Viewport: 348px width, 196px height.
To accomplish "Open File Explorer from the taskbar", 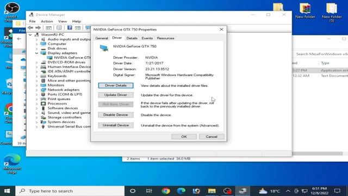I will (x=212, y=191).
